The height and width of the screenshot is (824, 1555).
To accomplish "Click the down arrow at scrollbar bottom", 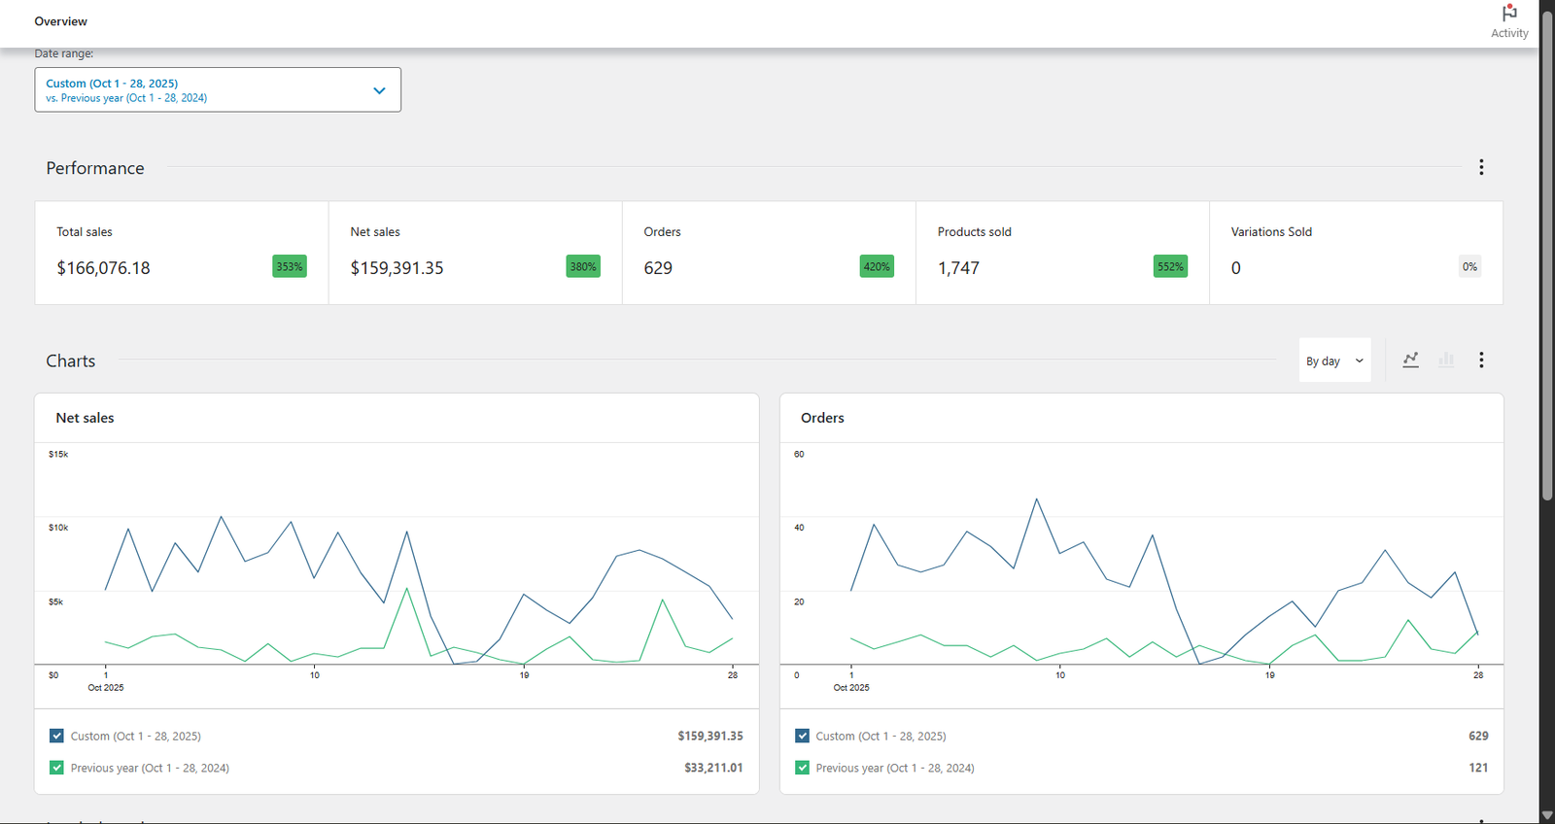I will coord(1546,815).
